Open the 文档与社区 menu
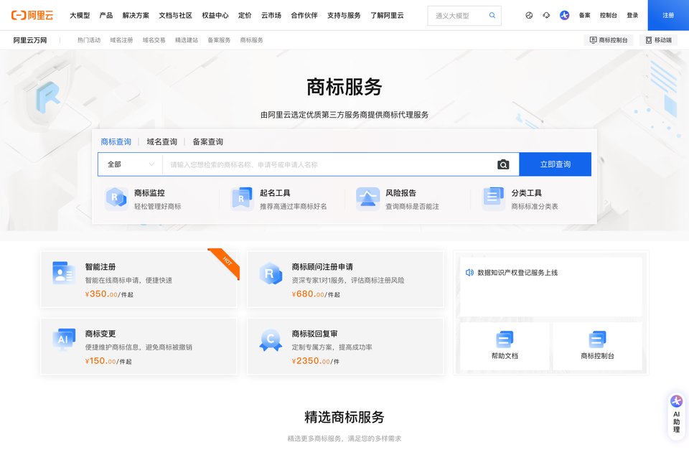Viewport: 689px width, 450px height. click(175, 15)
